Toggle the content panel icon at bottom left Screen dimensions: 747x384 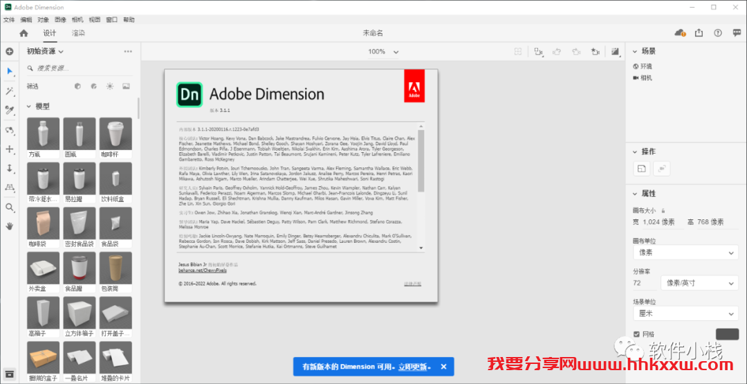pos(9,374)
